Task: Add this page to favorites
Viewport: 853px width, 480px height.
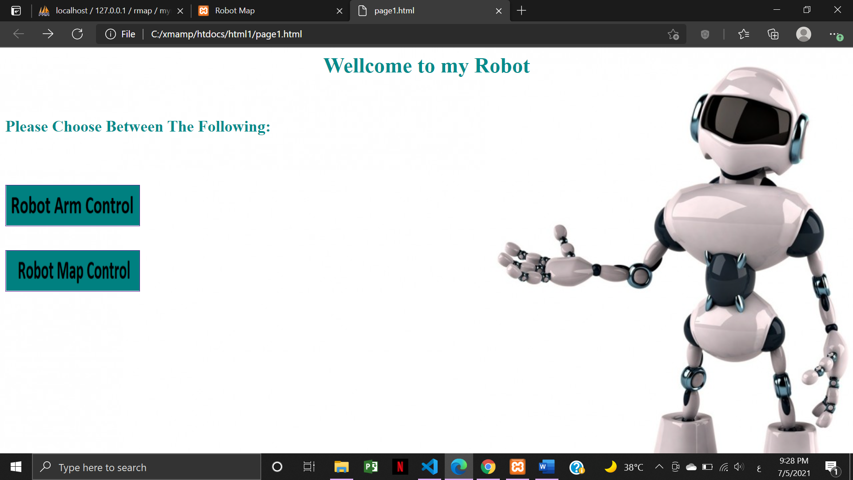Action: [x=673, y=34]
